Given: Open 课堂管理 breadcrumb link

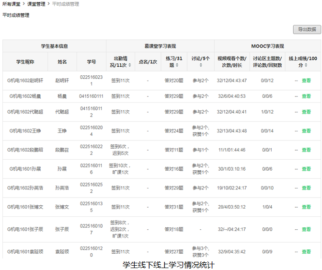Looking at the screenshot, I should [x=36, y=4].
